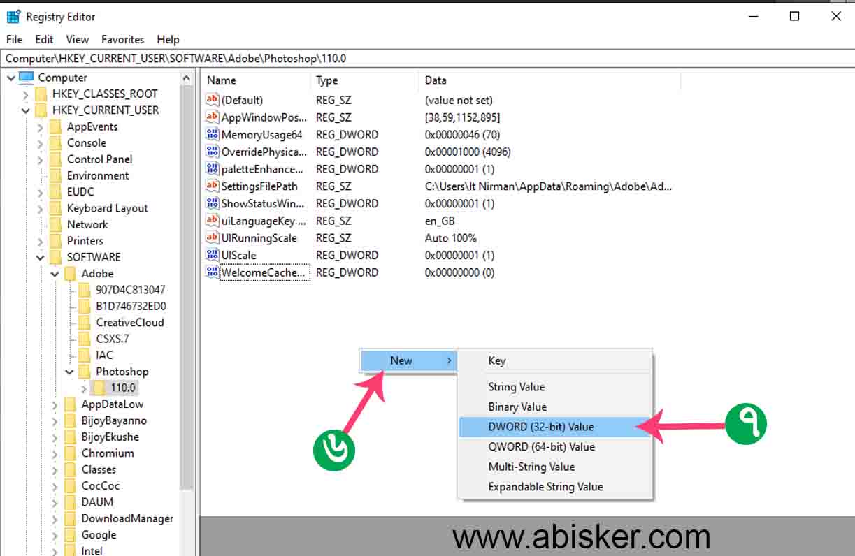This screenshot has width=855, height=556.
Task: Select the CSXS.7 key
Action: 112,339
